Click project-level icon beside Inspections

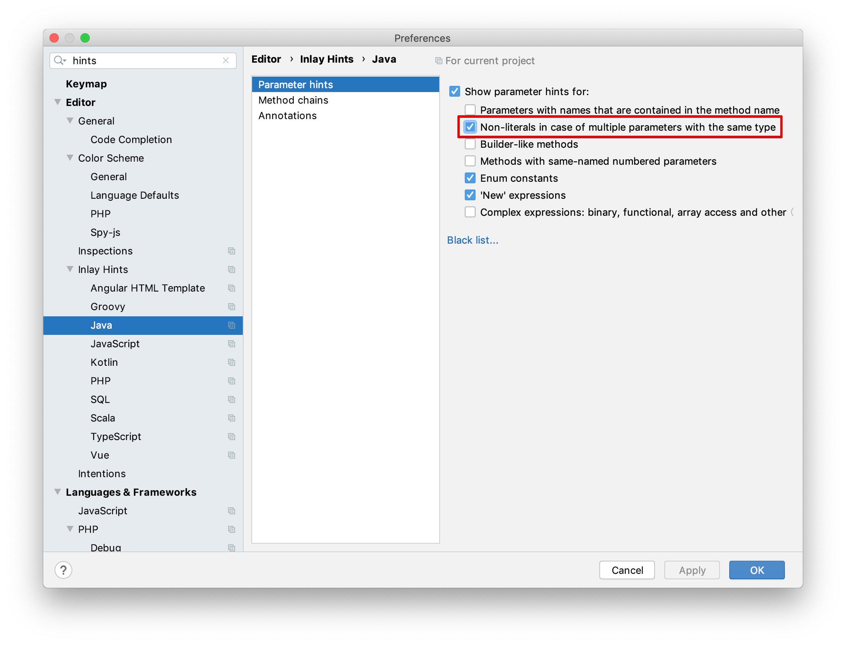232,251
